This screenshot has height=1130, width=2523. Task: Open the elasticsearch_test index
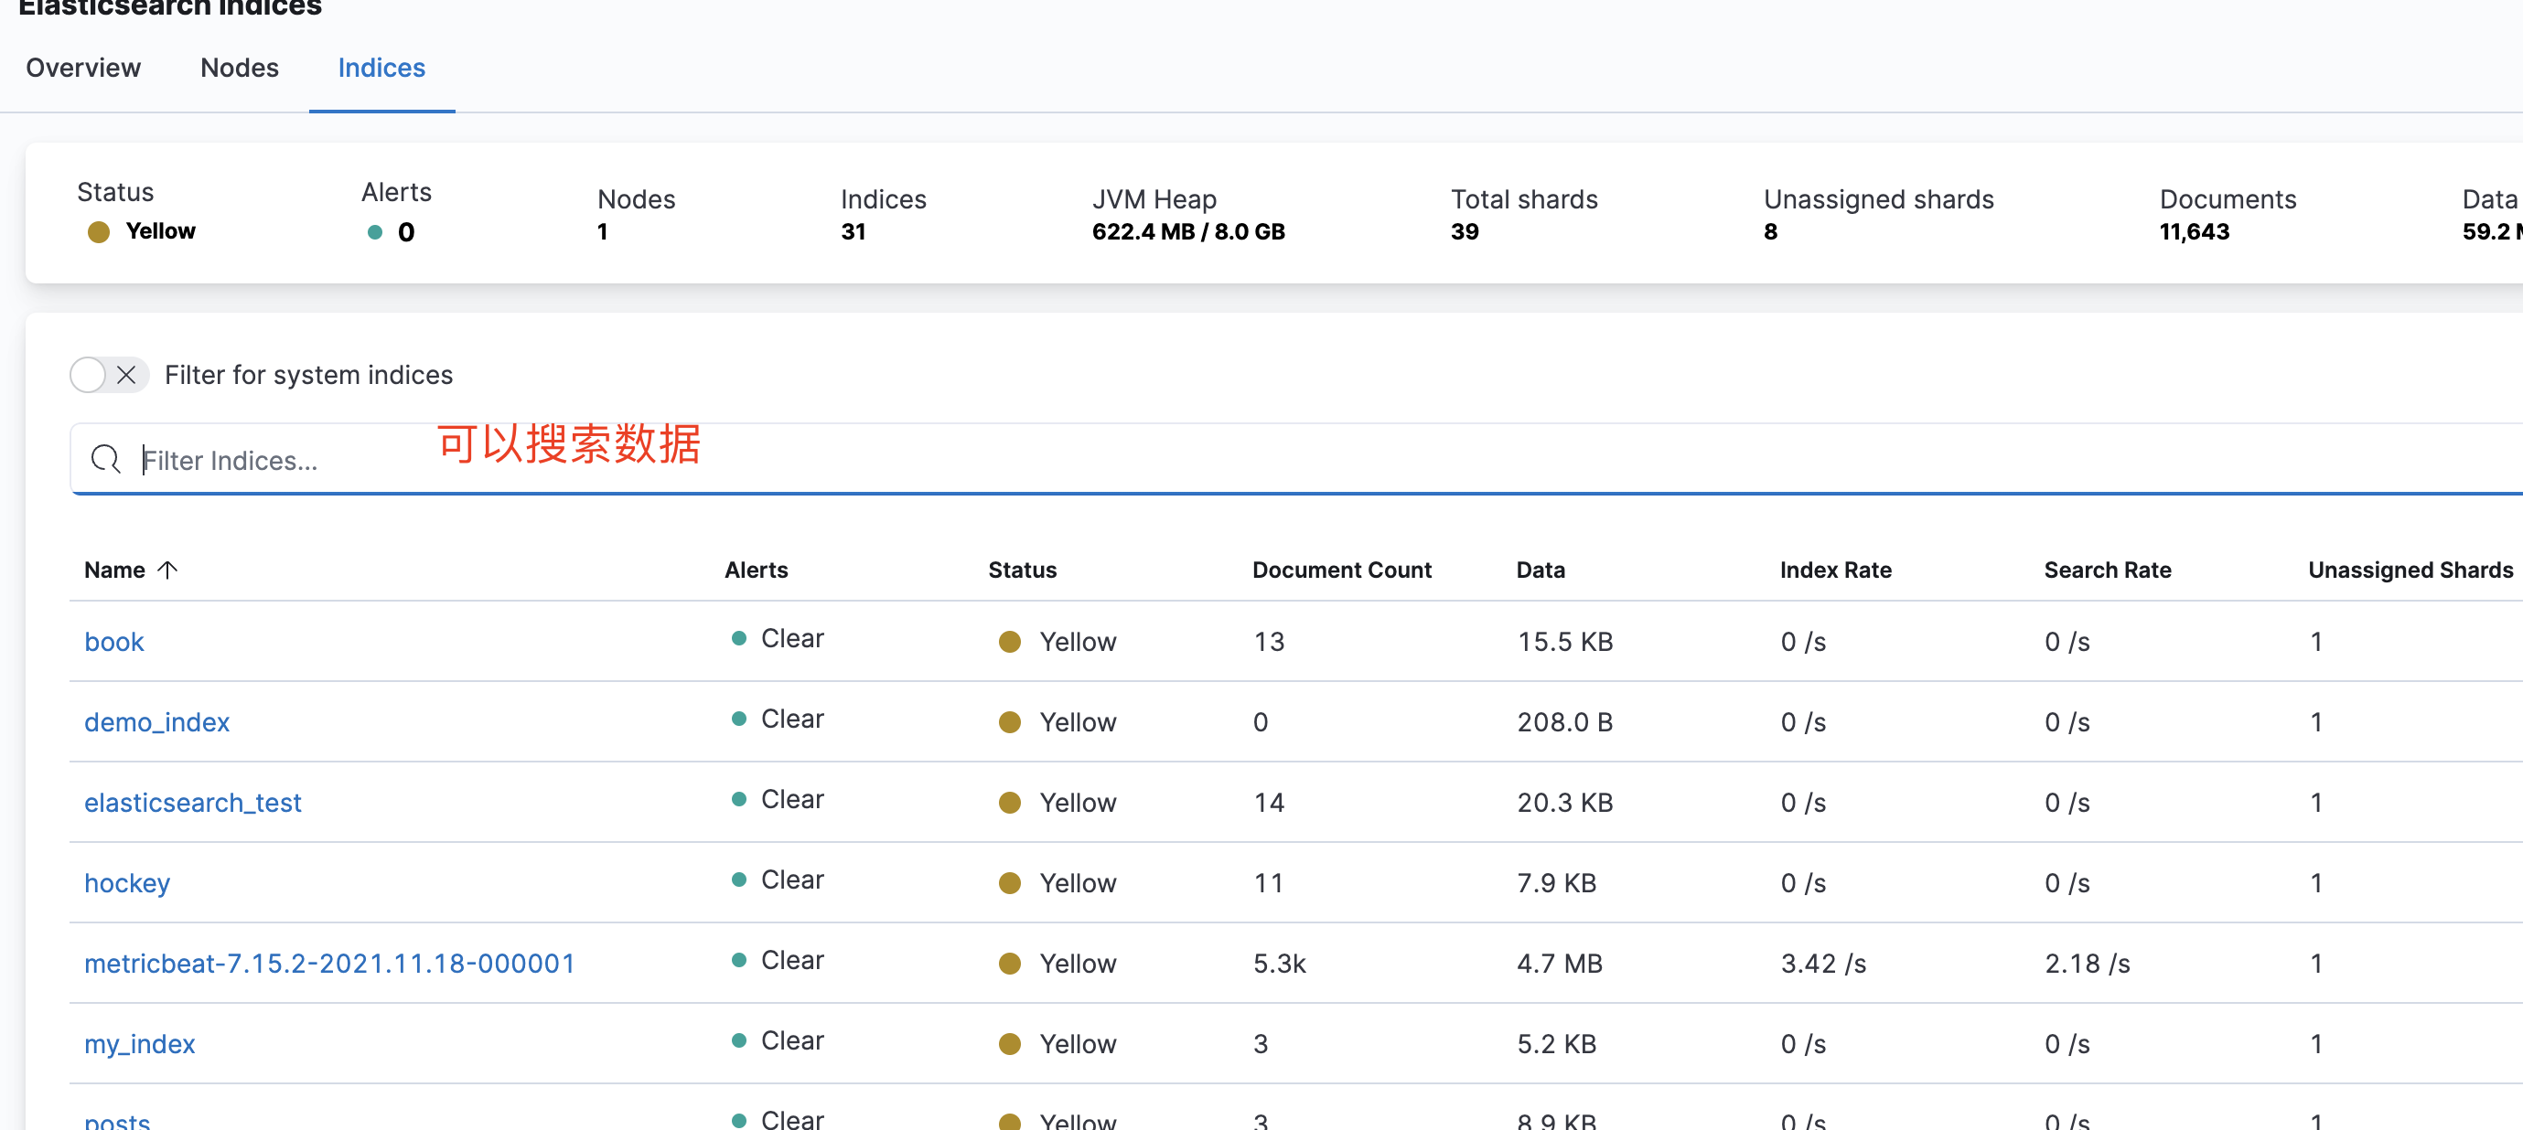coord(193,802)
